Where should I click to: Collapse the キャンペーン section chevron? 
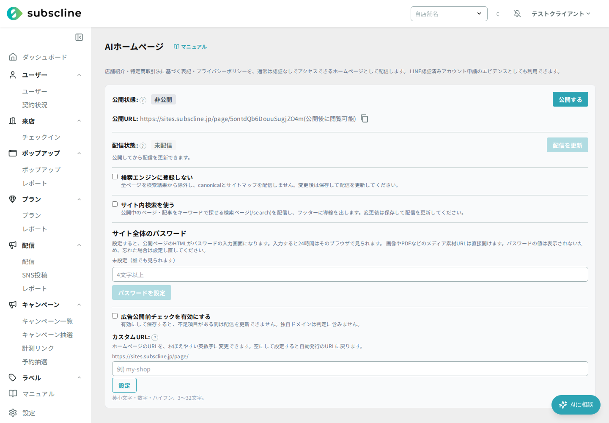(x=79, y=305)
